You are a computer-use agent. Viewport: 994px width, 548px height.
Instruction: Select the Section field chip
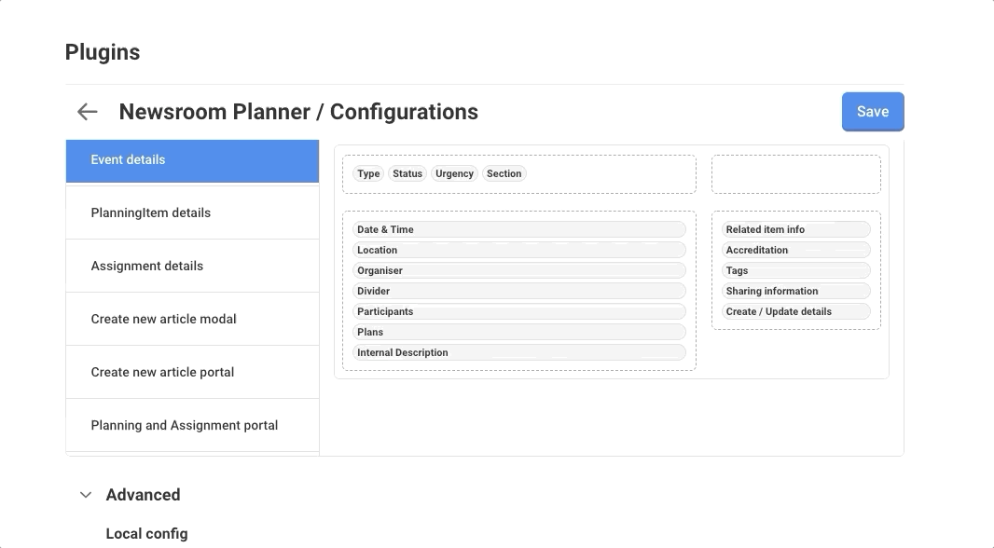click(x=504, y=173)
